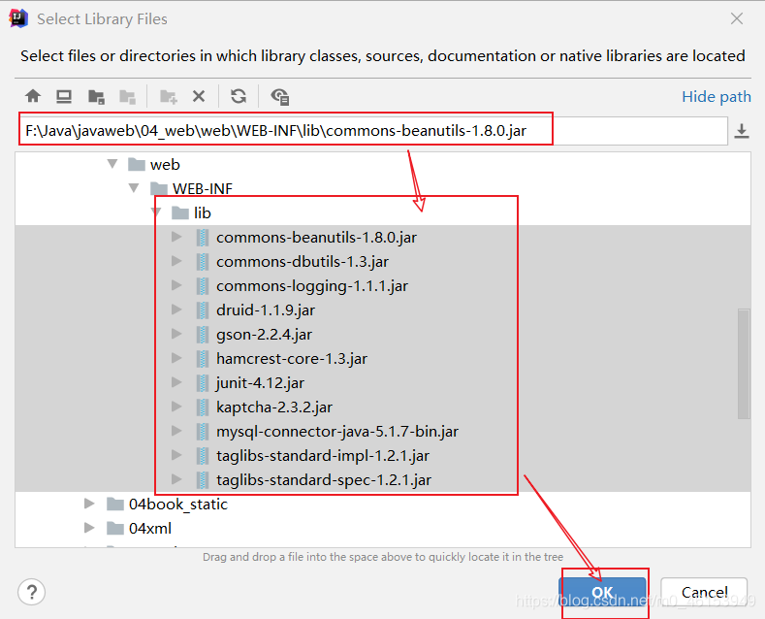Expand hamcrest-core-1.3.jar arrow

176,358
